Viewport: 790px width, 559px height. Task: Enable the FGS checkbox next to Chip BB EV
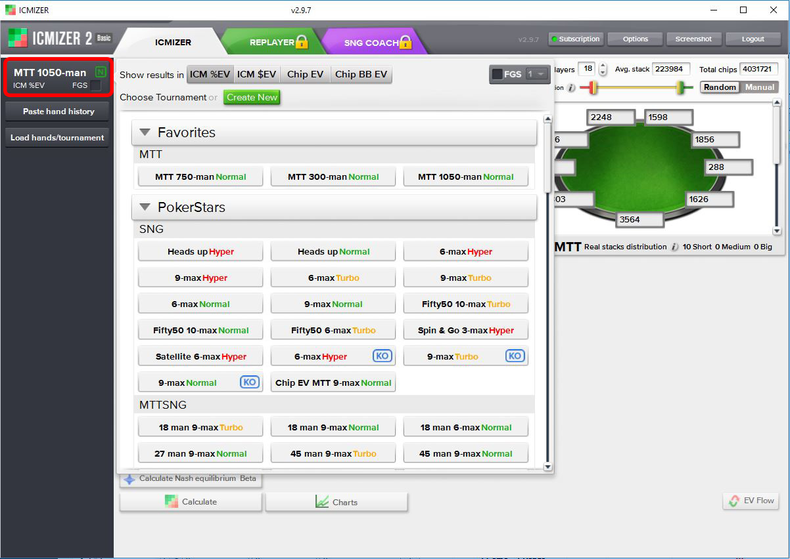click(498, 74)
